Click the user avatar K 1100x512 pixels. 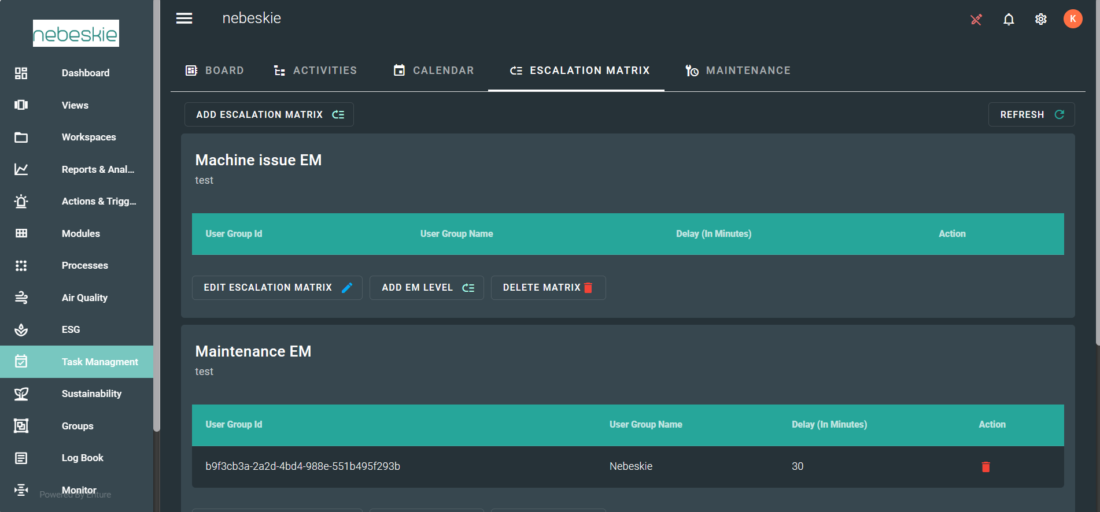(1072, 19)
